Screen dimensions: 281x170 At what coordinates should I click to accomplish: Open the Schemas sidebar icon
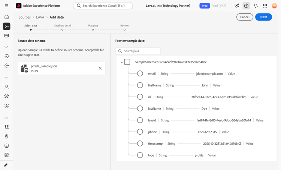coord(6,127)
